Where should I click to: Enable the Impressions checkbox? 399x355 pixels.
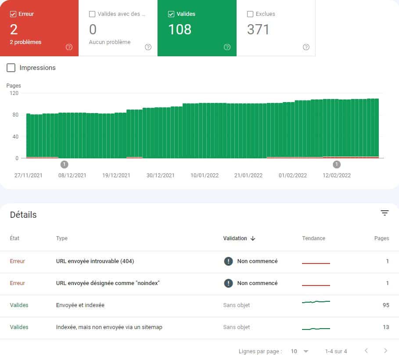coord(11,68)
